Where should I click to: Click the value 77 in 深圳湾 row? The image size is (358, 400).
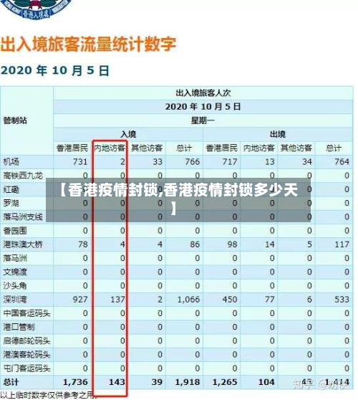pyautogui.click(x=270, y=300)
